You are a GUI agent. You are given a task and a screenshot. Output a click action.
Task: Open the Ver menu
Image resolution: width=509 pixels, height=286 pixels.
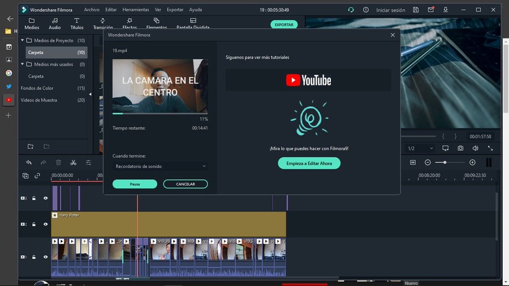tap(158, 10)
